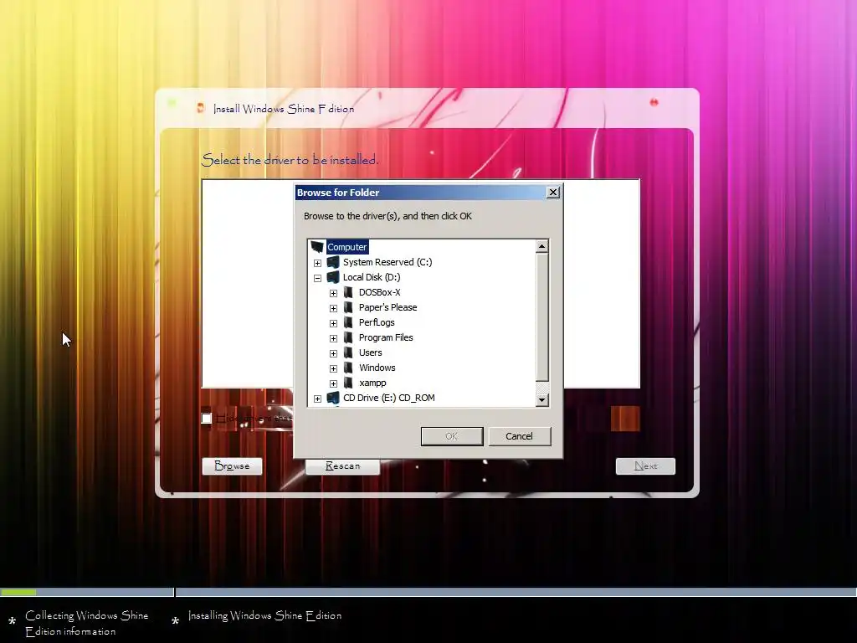
Task: Expand the Paper's Please folder node
Action: point(333,308)
